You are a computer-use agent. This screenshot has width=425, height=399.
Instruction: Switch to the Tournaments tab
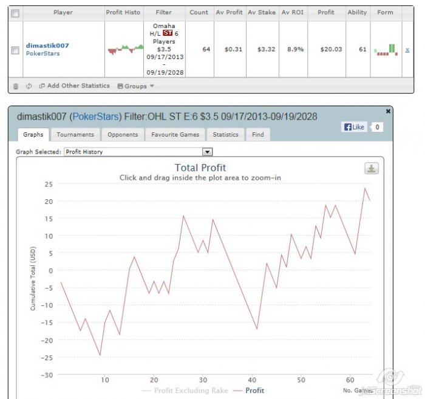coord(75,135)
